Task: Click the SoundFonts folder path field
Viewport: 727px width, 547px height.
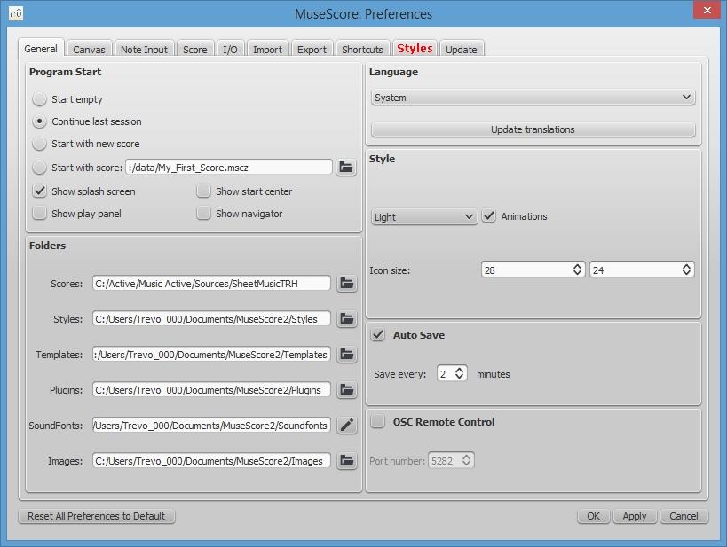Action: 211,426
